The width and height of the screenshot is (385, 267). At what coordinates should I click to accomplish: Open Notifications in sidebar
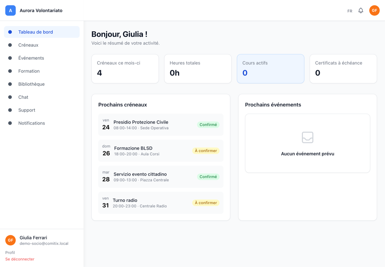42,123
